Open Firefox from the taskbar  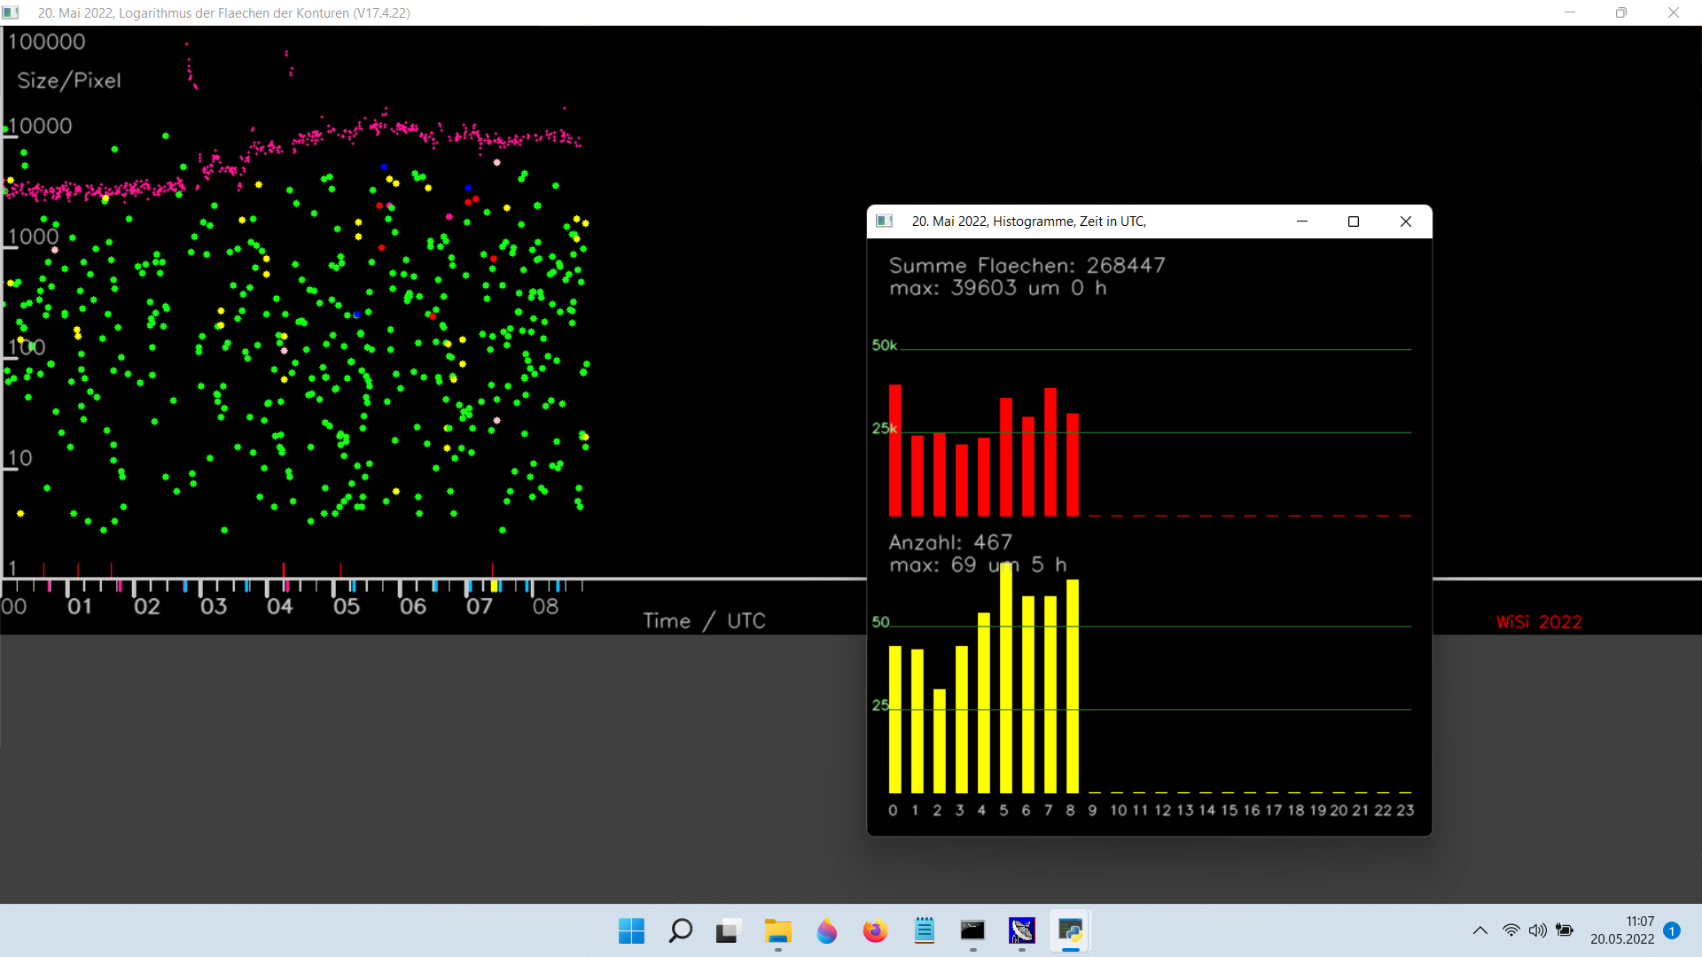tap(875, 931)
